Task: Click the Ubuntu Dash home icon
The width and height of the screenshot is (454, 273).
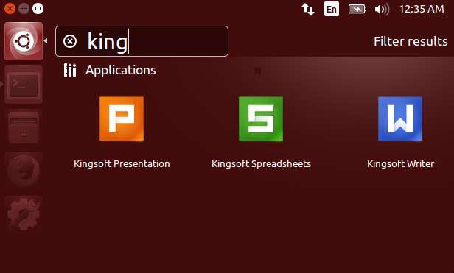Action: point(24,41)
